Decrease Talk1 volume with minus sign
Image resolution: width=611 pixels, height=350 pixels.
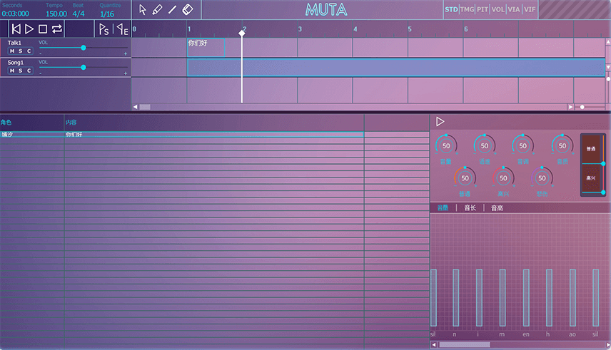tap(40, 53)
